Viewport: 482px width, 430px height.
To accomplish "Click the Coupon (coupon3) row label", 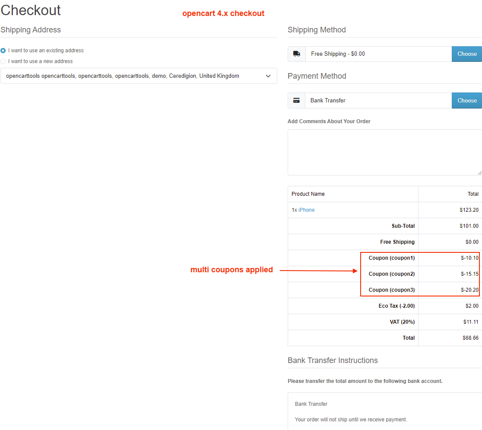I will click(391, 290).
